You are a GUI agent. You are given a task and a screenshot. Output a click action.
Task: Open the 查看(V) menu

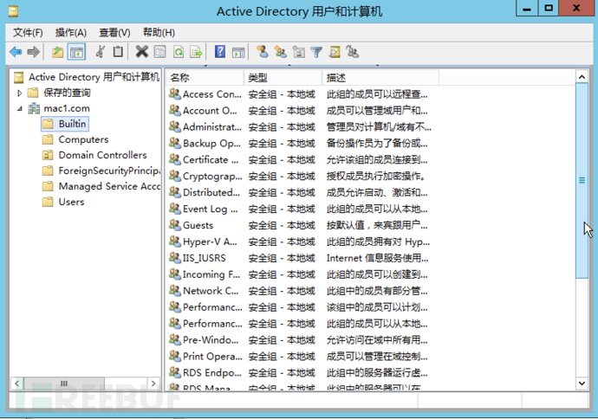tap(114, 33)
